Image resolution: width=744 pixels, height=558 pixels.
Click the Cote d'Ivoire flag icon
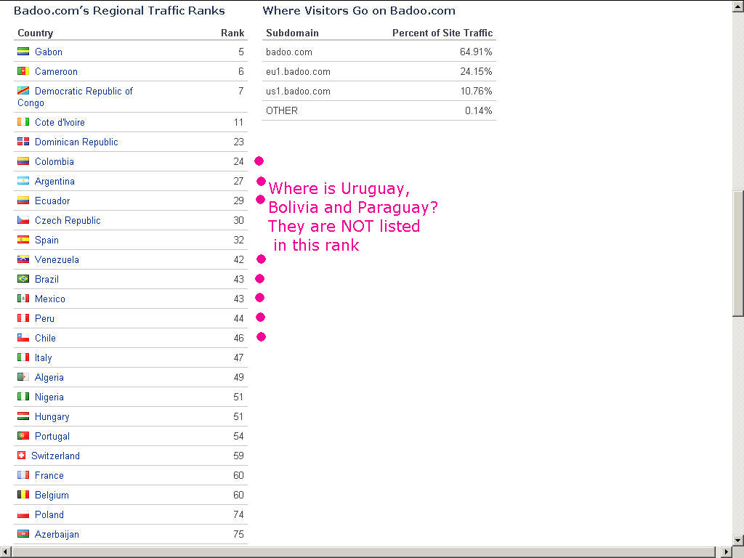(x=23, y=122)
